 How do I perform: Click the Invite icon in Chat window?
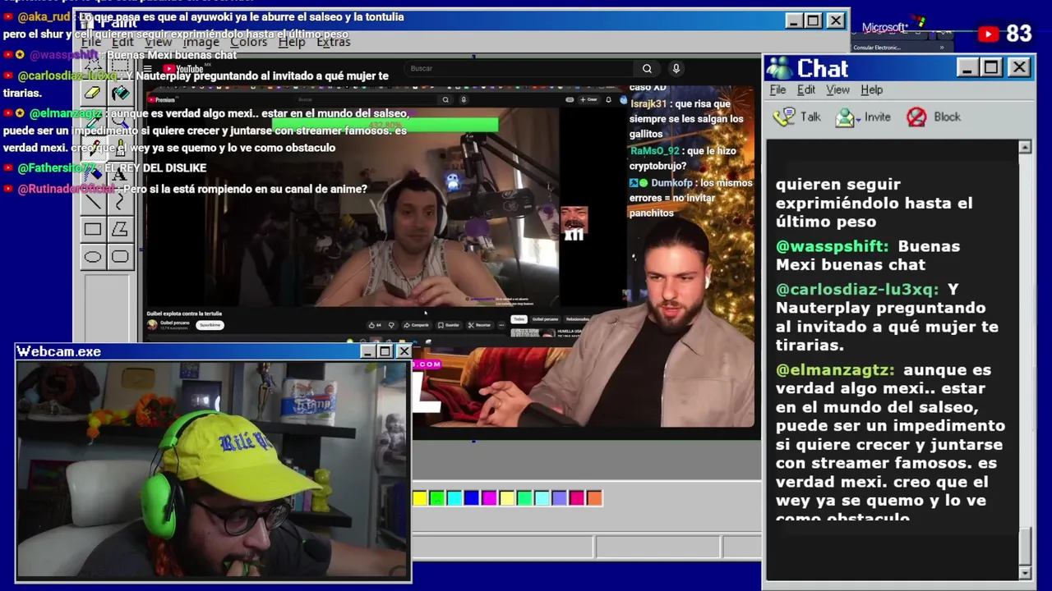click(x=844, y=117)
